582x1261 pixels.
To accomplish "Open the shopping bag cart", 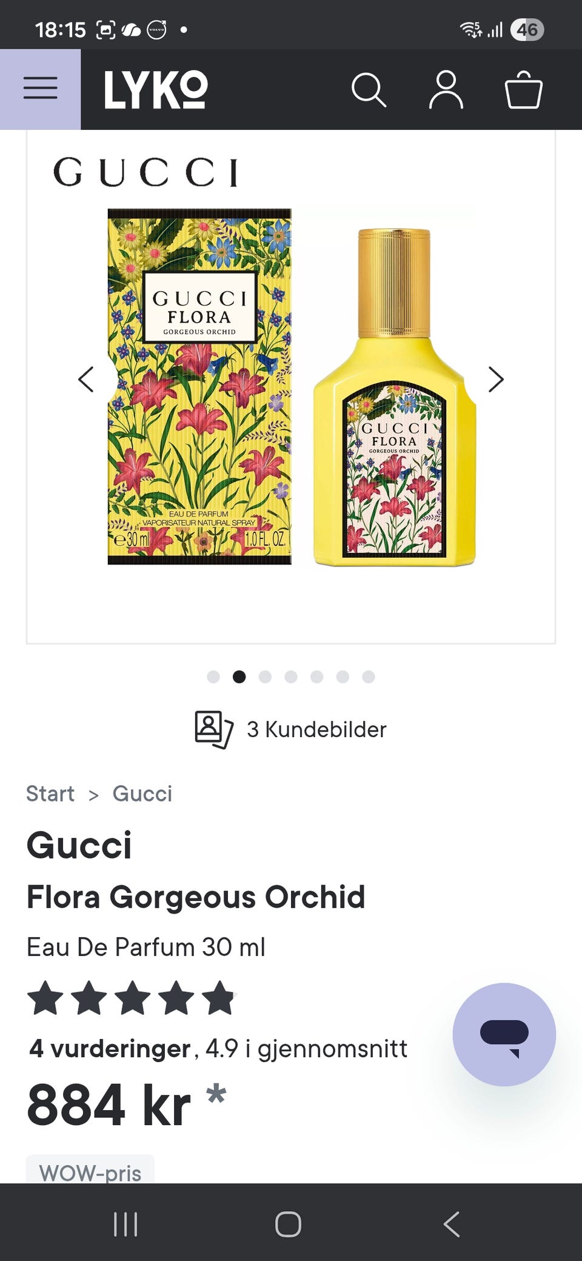I will click(x=523, y=90).
